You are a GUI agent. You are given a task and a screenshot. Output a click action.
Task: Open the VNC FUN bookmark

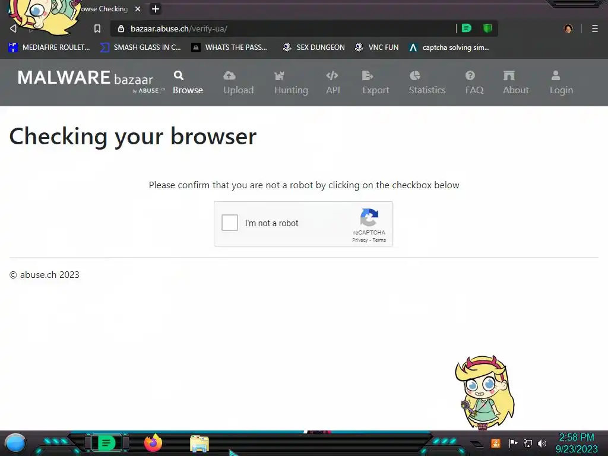[377, 47]
